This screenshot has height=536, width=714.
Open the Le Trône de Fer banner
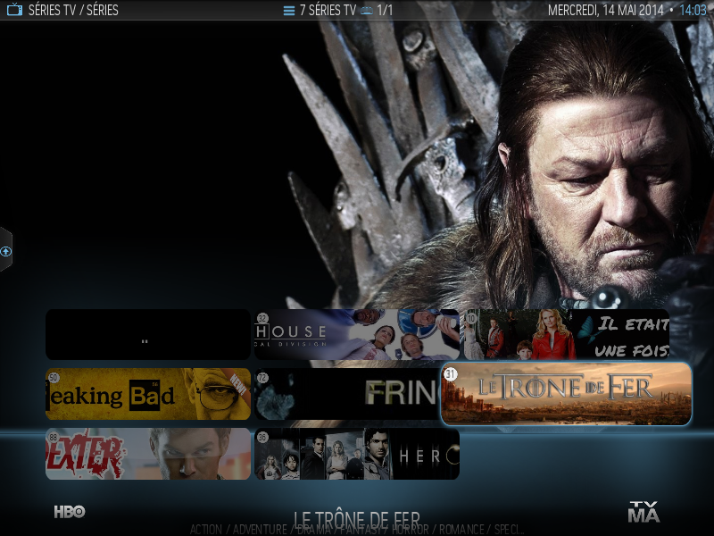coord(567,394)
